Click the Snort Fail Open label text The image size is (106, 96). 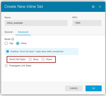pyautogui.click(x=17, y=59)
